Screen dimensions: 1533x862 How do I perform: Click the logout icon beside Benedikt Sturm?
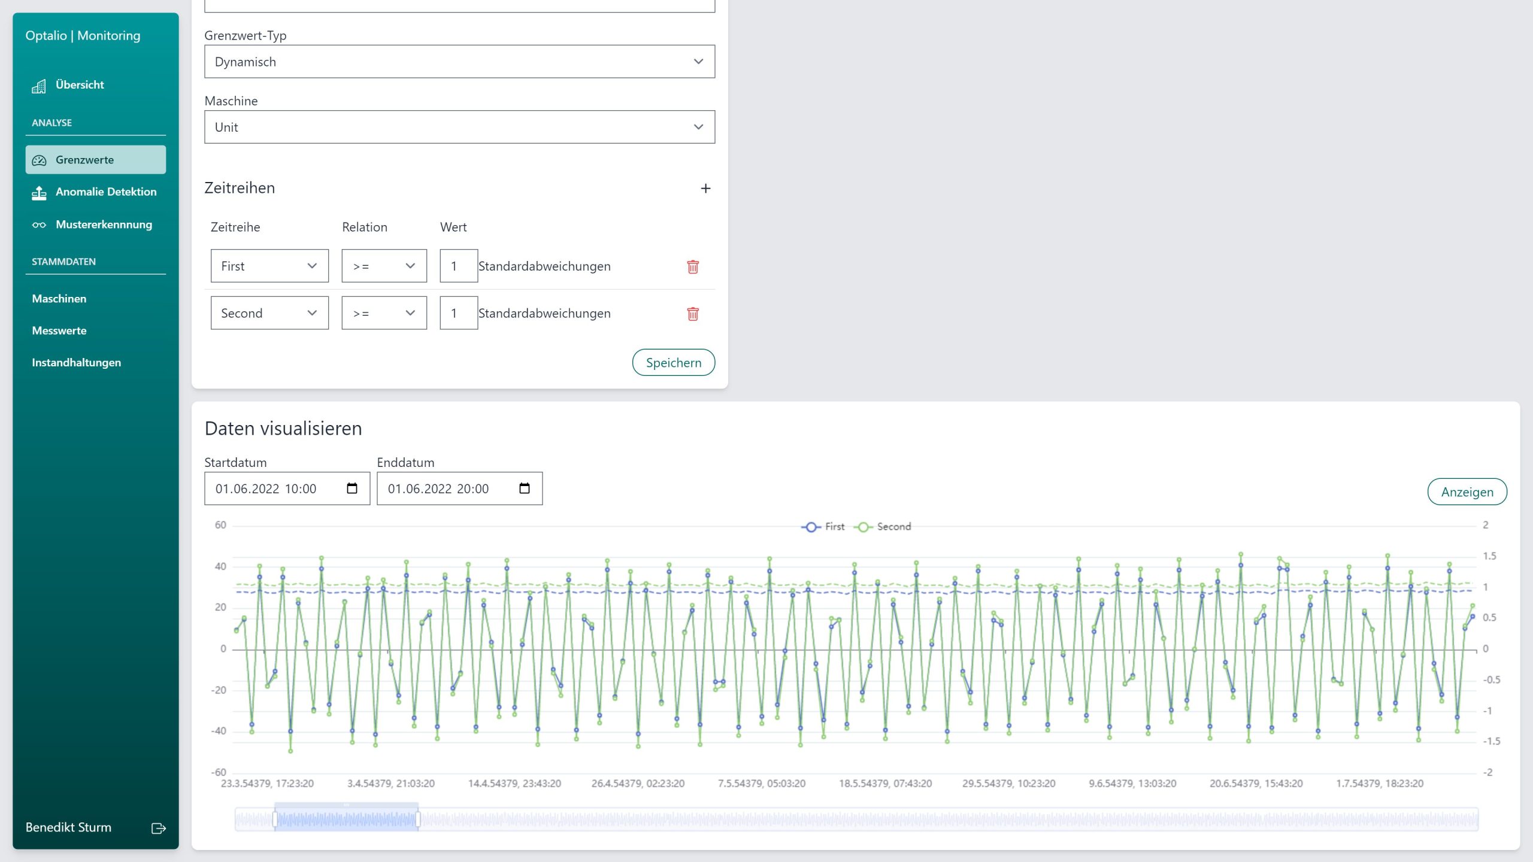pyautogui.click(x=158, y=828)
